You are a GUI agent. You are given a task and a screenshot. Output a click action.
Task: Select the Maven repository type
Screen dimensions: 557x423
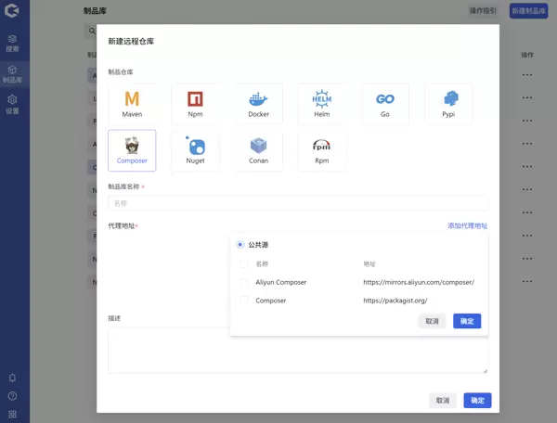click(132, 103)
